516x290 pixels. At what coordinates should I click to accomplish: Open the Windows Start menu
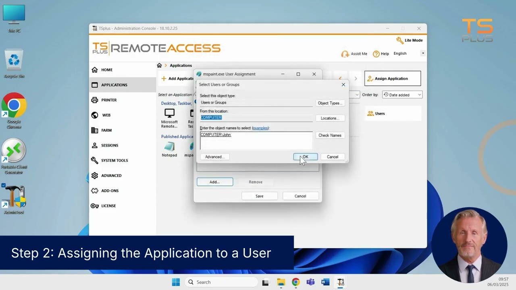tap(176, 282)
